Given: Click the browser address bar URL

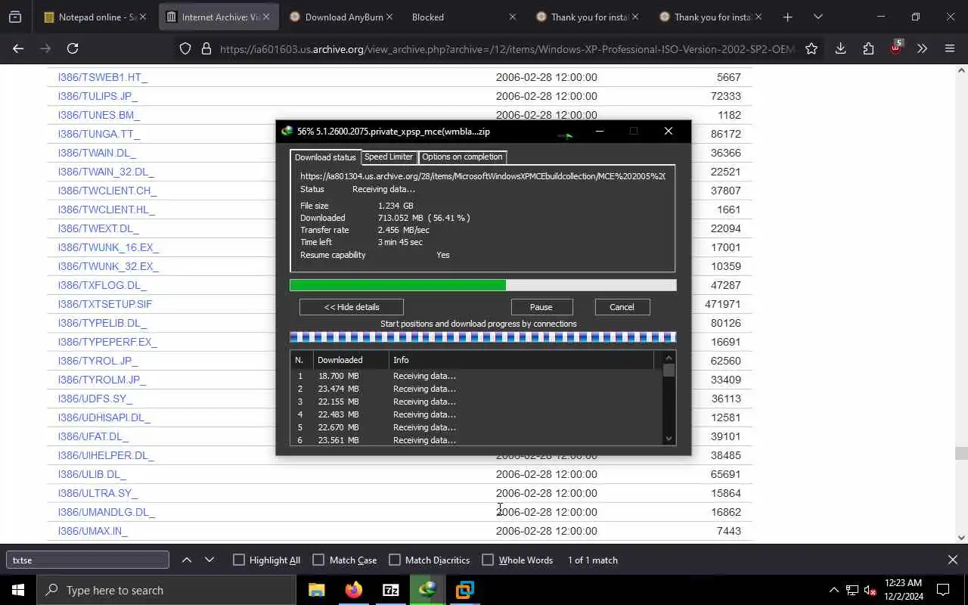Looking at the screenshot, I should coord(507,48).
